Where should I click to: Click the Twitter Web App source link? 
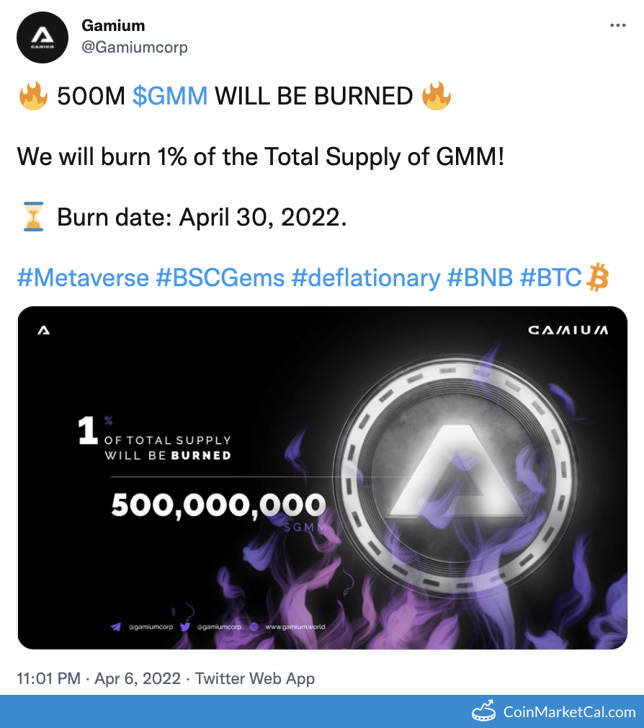pos(254,678)
